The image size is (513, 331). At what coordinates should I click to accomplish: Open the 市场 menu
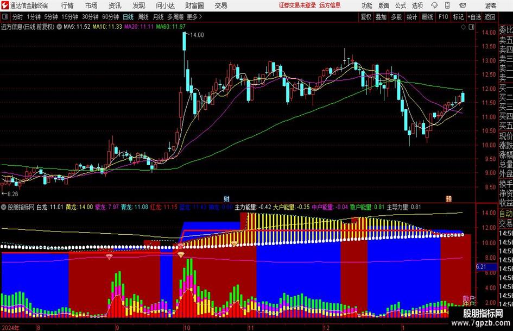click(x=91, y=5)
